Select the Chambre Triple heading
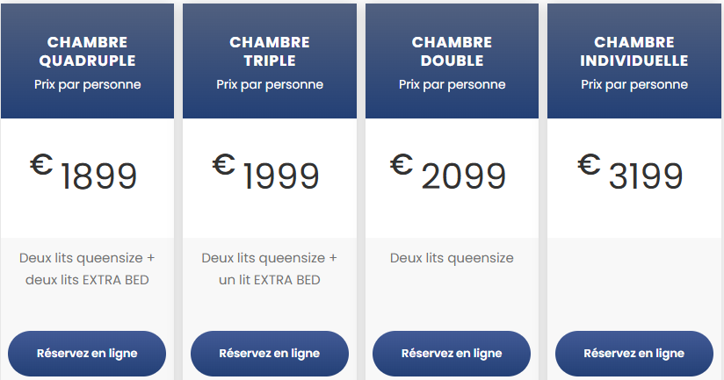724x380 pixels. click(x=269, y=52)
